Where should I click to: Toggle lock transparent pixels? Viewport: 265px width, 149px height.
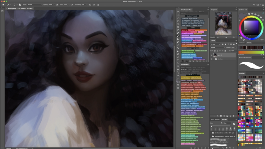(x=215, y=51)
